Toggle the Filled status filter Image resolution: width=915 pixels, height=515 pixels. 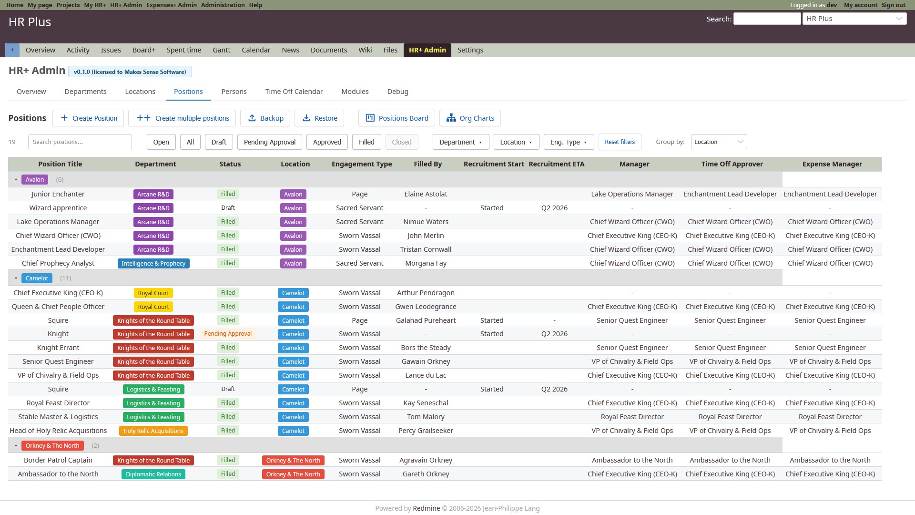366,142
